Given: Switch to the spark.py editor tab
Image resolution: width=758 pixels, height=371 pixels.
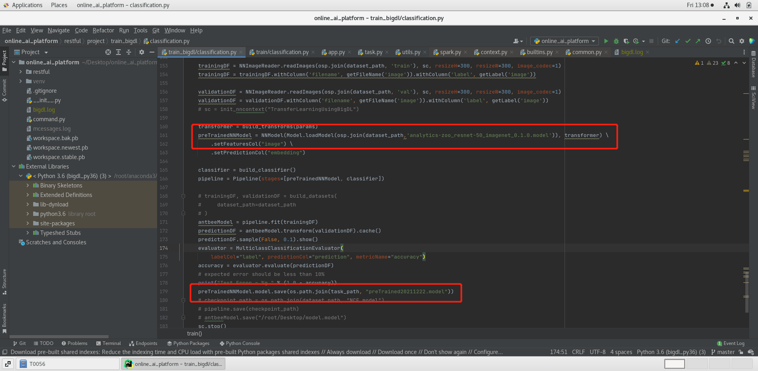Looking at the screenshot, I should (450, 52).
